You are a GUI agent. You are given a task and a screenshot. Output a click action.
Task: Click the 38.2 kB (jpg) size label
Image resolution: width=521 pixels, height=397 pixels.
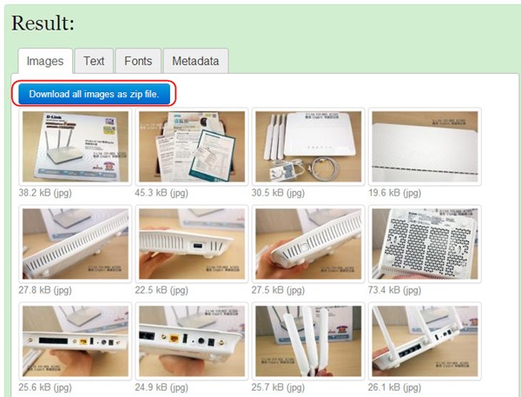[45, 193]
